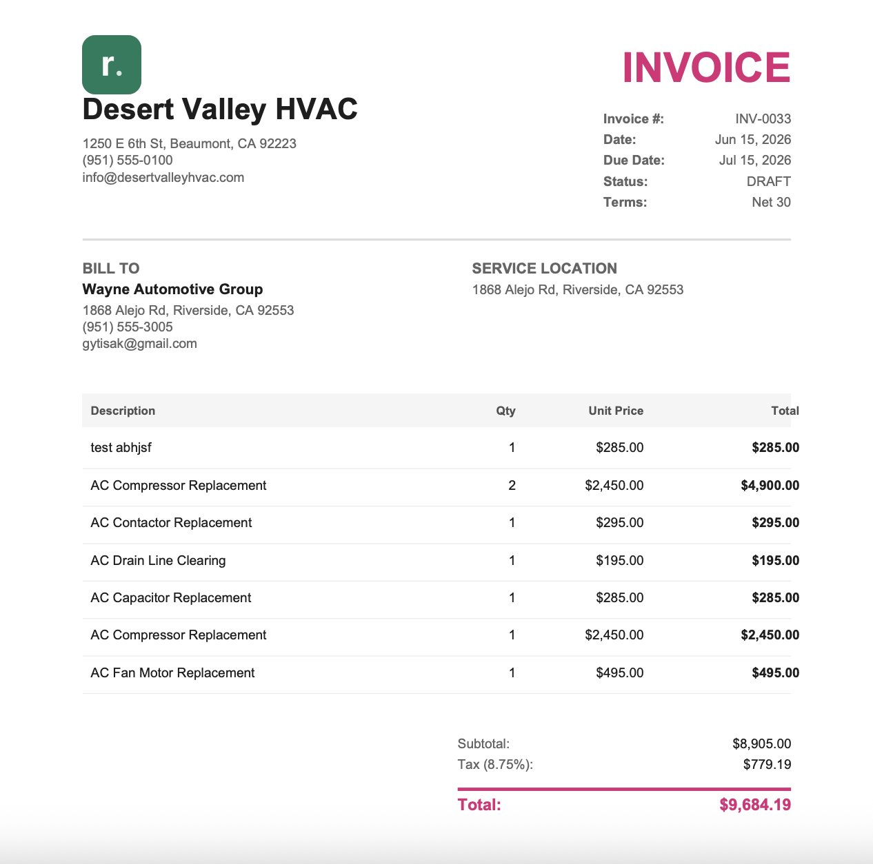This screenshot has width=873, height=864.
Task: Click the Unit Price column header
Action: pos(616,411)
